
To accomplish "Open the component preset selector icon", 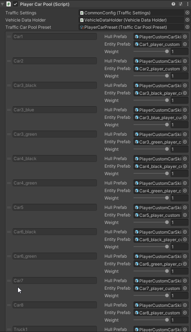I will coord(181,4).
